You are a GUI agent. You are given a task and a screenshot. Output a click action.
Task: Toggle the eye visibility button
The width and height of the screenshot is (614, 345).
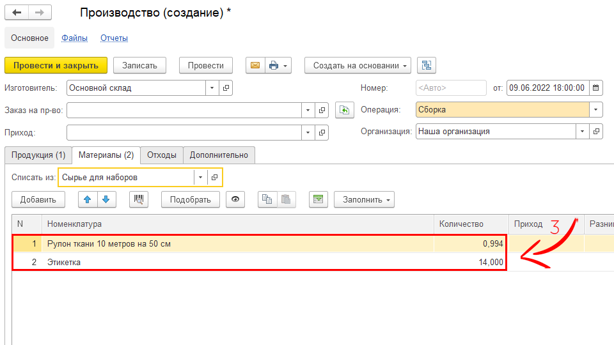tap(236, 199)
